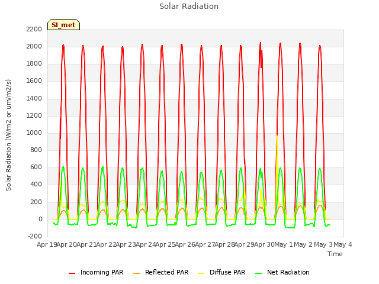Click the 800 y-axis tick label

tap(36, 150)
